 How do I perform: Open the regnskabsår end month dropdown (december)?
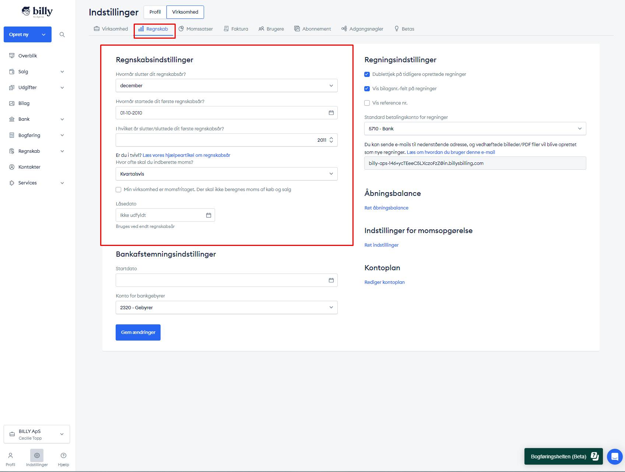pos(227,85)
